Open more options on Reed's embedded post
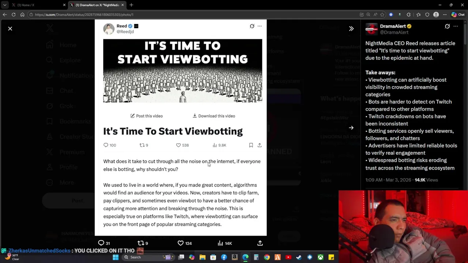Screen dimensions: 468x263 (260, 26)
